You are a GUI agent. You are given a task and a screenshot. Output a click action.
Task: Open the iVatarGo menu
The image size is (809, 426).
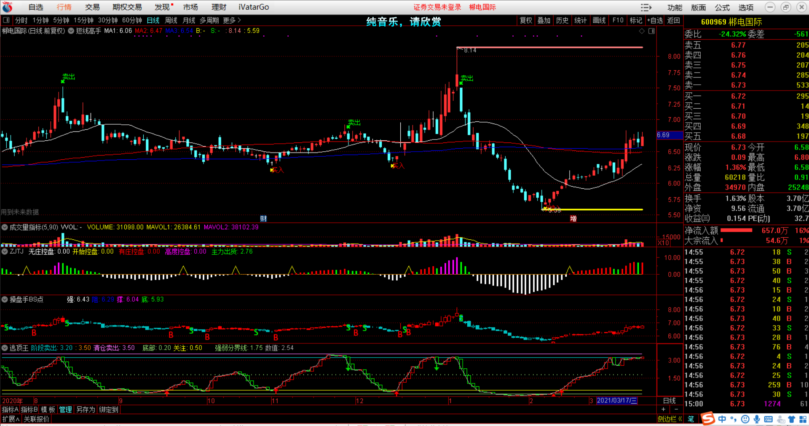(x=254, y=7)
